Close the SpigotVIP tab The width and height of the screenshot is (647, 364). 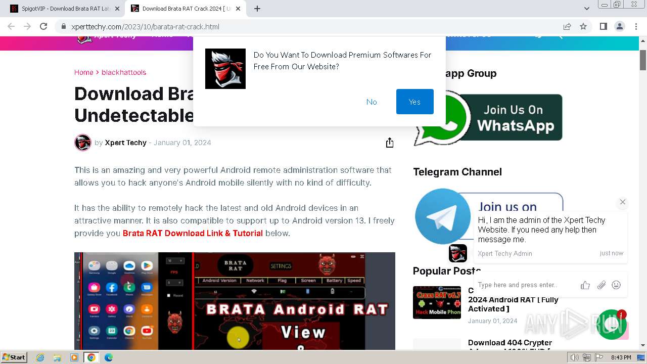pyautogui.click(x=117, y=9)
